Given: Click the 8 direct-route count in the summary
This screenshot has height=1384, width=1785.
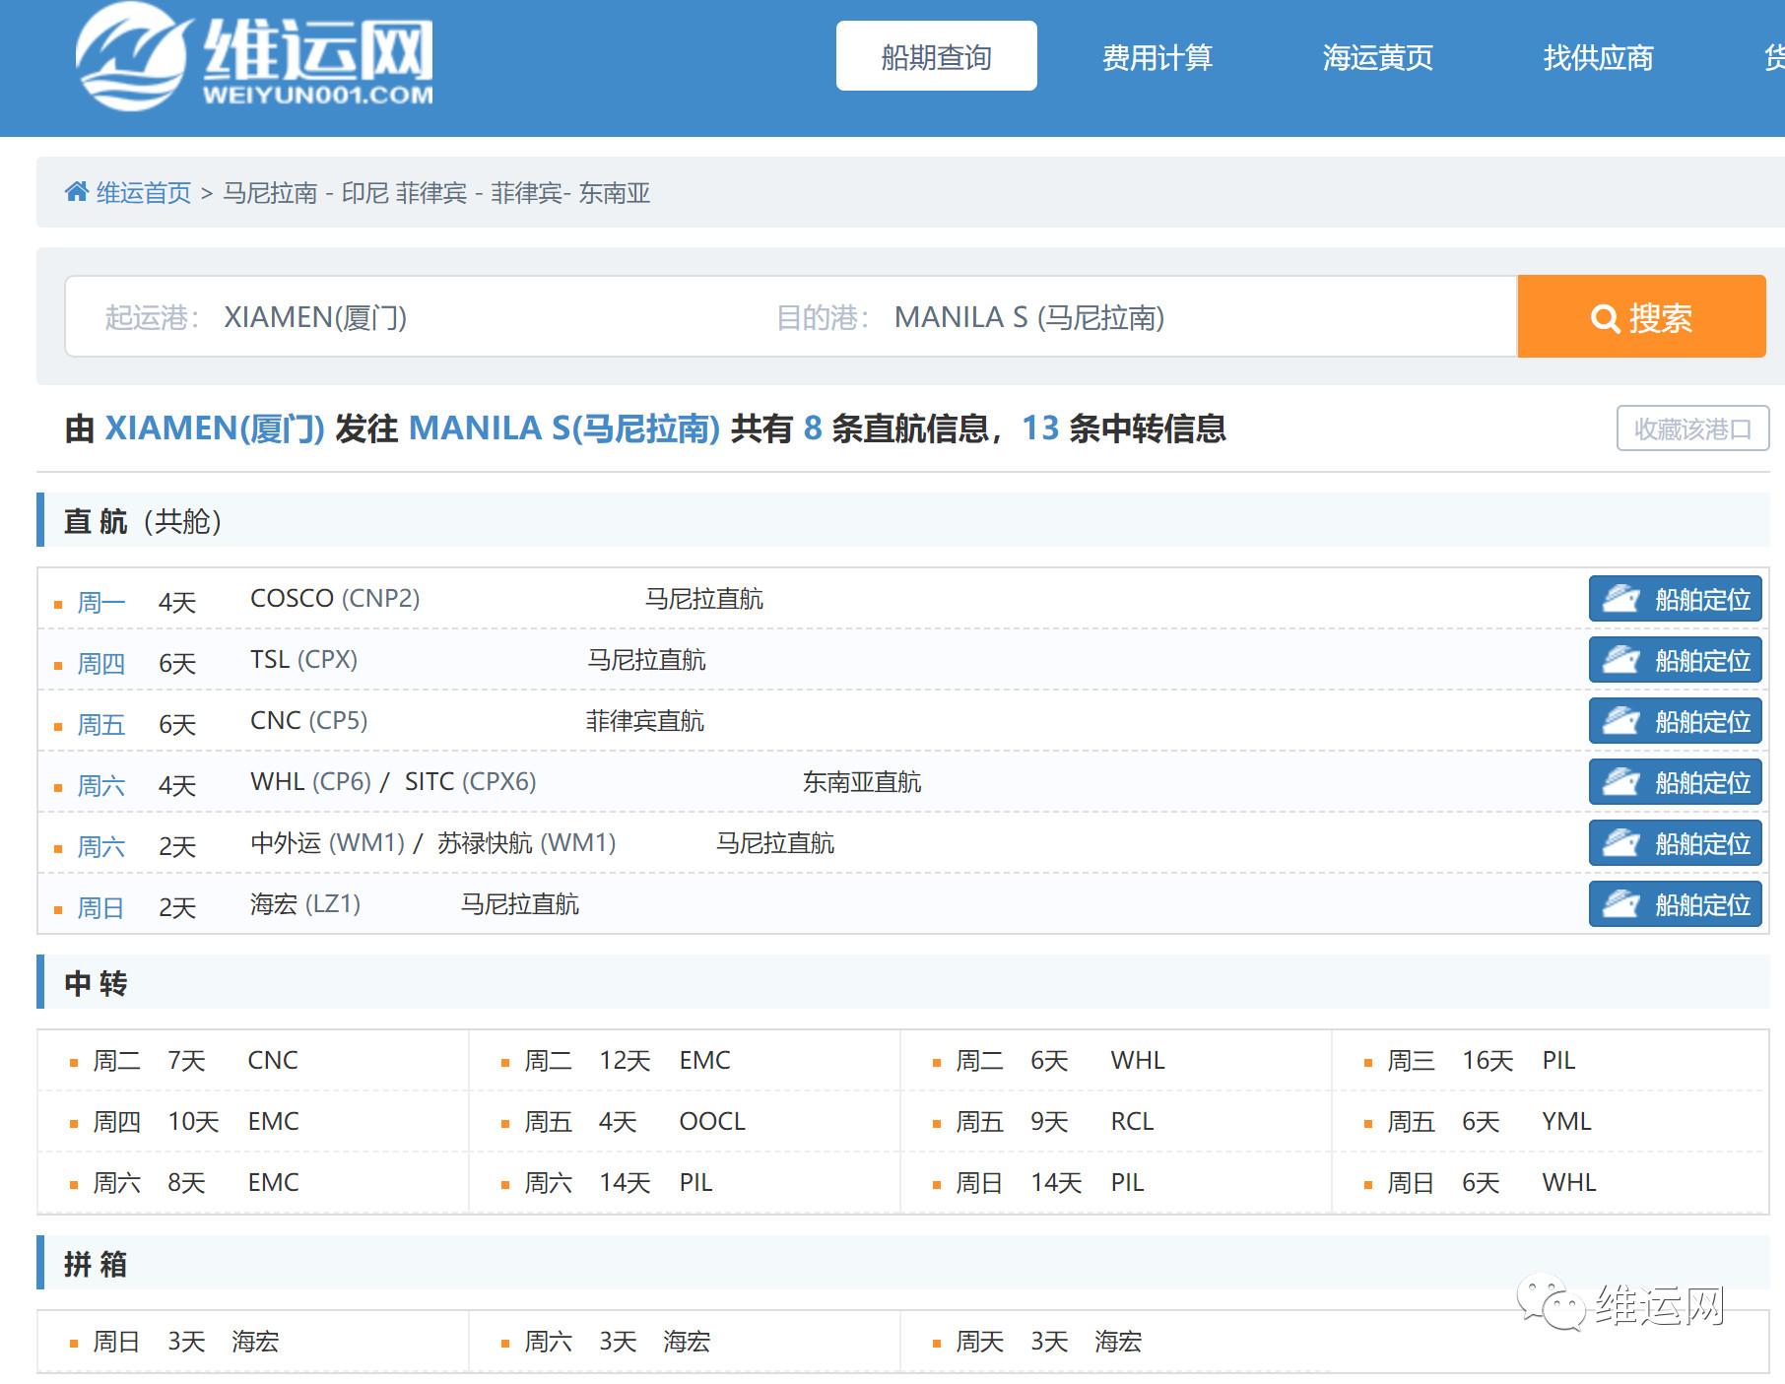Looking at the screenshot, I should (813, 428).
